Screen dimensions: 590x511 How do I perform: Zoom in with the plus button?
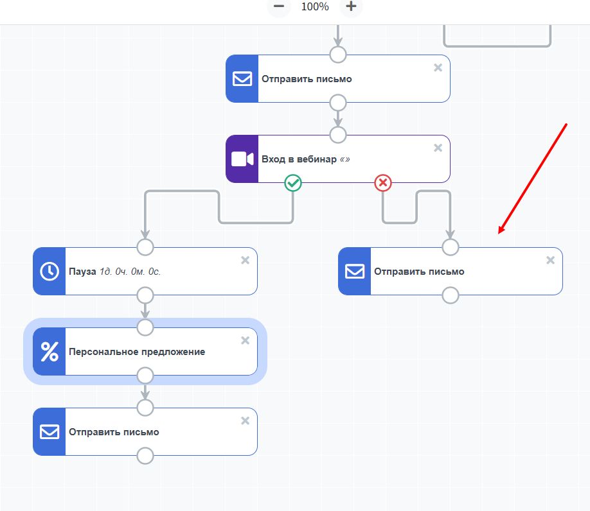tap(351, 6)
